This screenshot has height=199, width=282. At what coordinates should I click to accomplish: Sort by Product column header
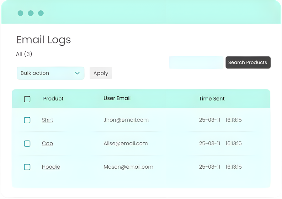click(53, 99)
